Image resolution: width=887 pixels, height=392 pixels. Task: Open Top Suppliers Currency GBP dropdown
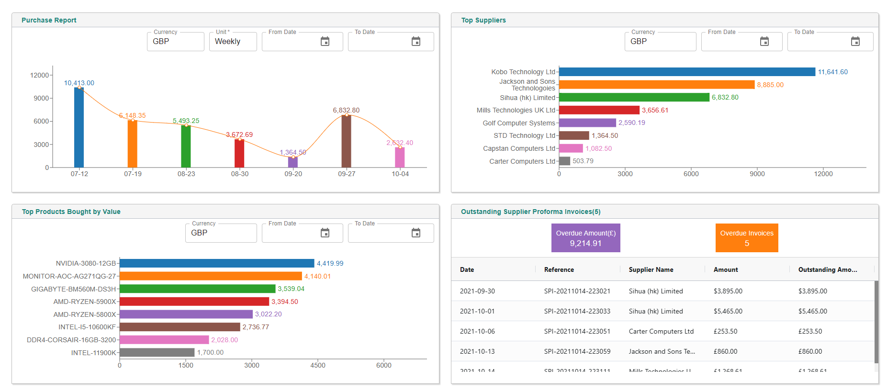(x=660, y=42)
